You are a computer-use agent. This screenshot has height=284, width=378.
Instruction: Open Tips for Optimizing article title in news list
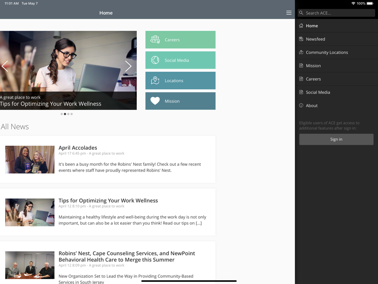coord(108,200)
